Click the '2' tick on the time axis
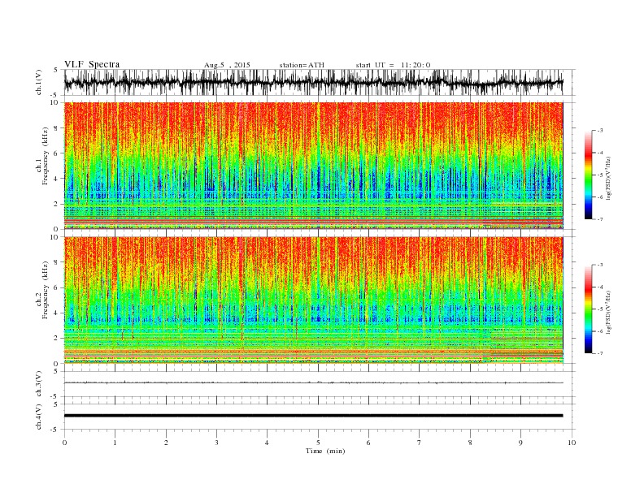644x497 pixels. click(x=166, y=443)
